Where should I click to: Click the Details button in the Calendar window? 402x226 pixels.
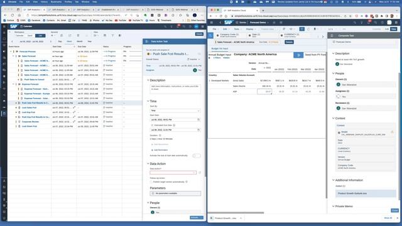199,34
